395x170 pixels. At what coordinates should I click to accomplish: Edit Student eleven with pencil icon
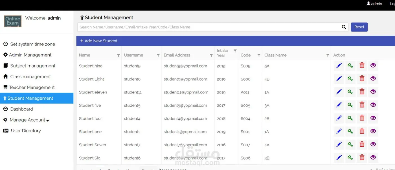[x=339, y=92]
